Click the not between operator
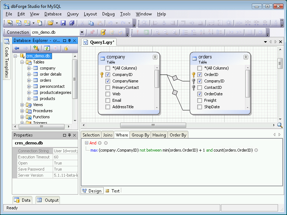This screenshot has width=287, height=215. 150,150
